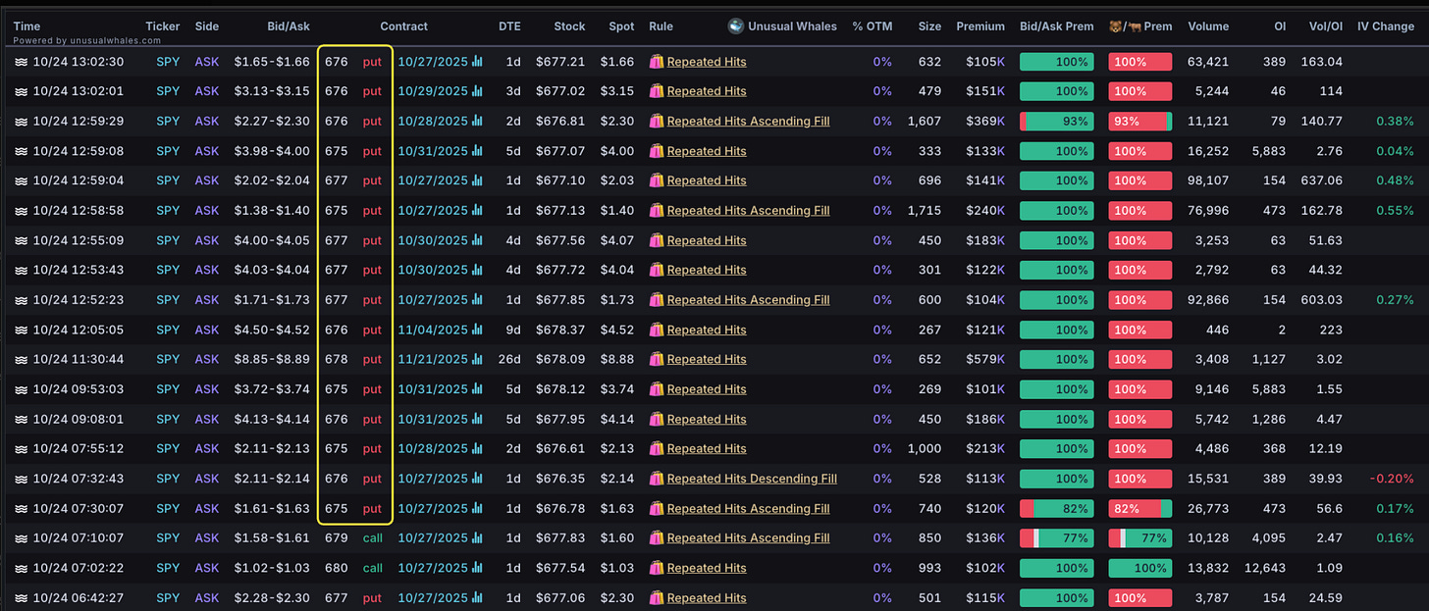Click the Bid/Ask Prem column header
This screenshot has height=611, width=1429.
point(1056,26)
